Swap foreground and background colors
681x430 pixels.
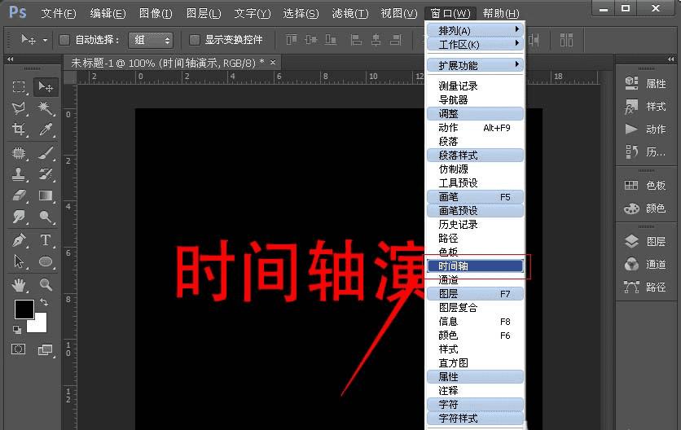pyautogui.click(x=44, y=302)
